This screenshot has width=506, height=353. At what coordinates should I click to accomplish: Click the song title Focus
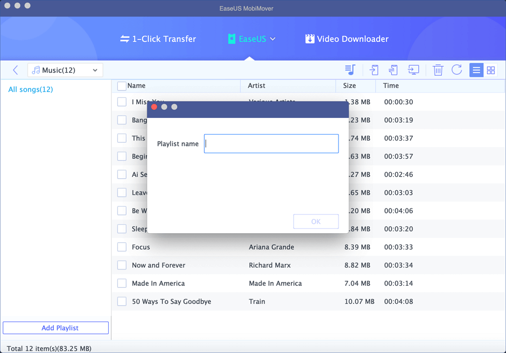pyautogui.click(x=141, y=247)
